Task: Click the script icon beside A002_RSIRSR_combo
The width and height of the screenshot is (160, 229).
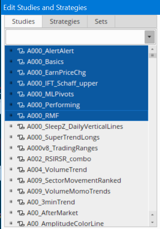Action: coord(21,159)
